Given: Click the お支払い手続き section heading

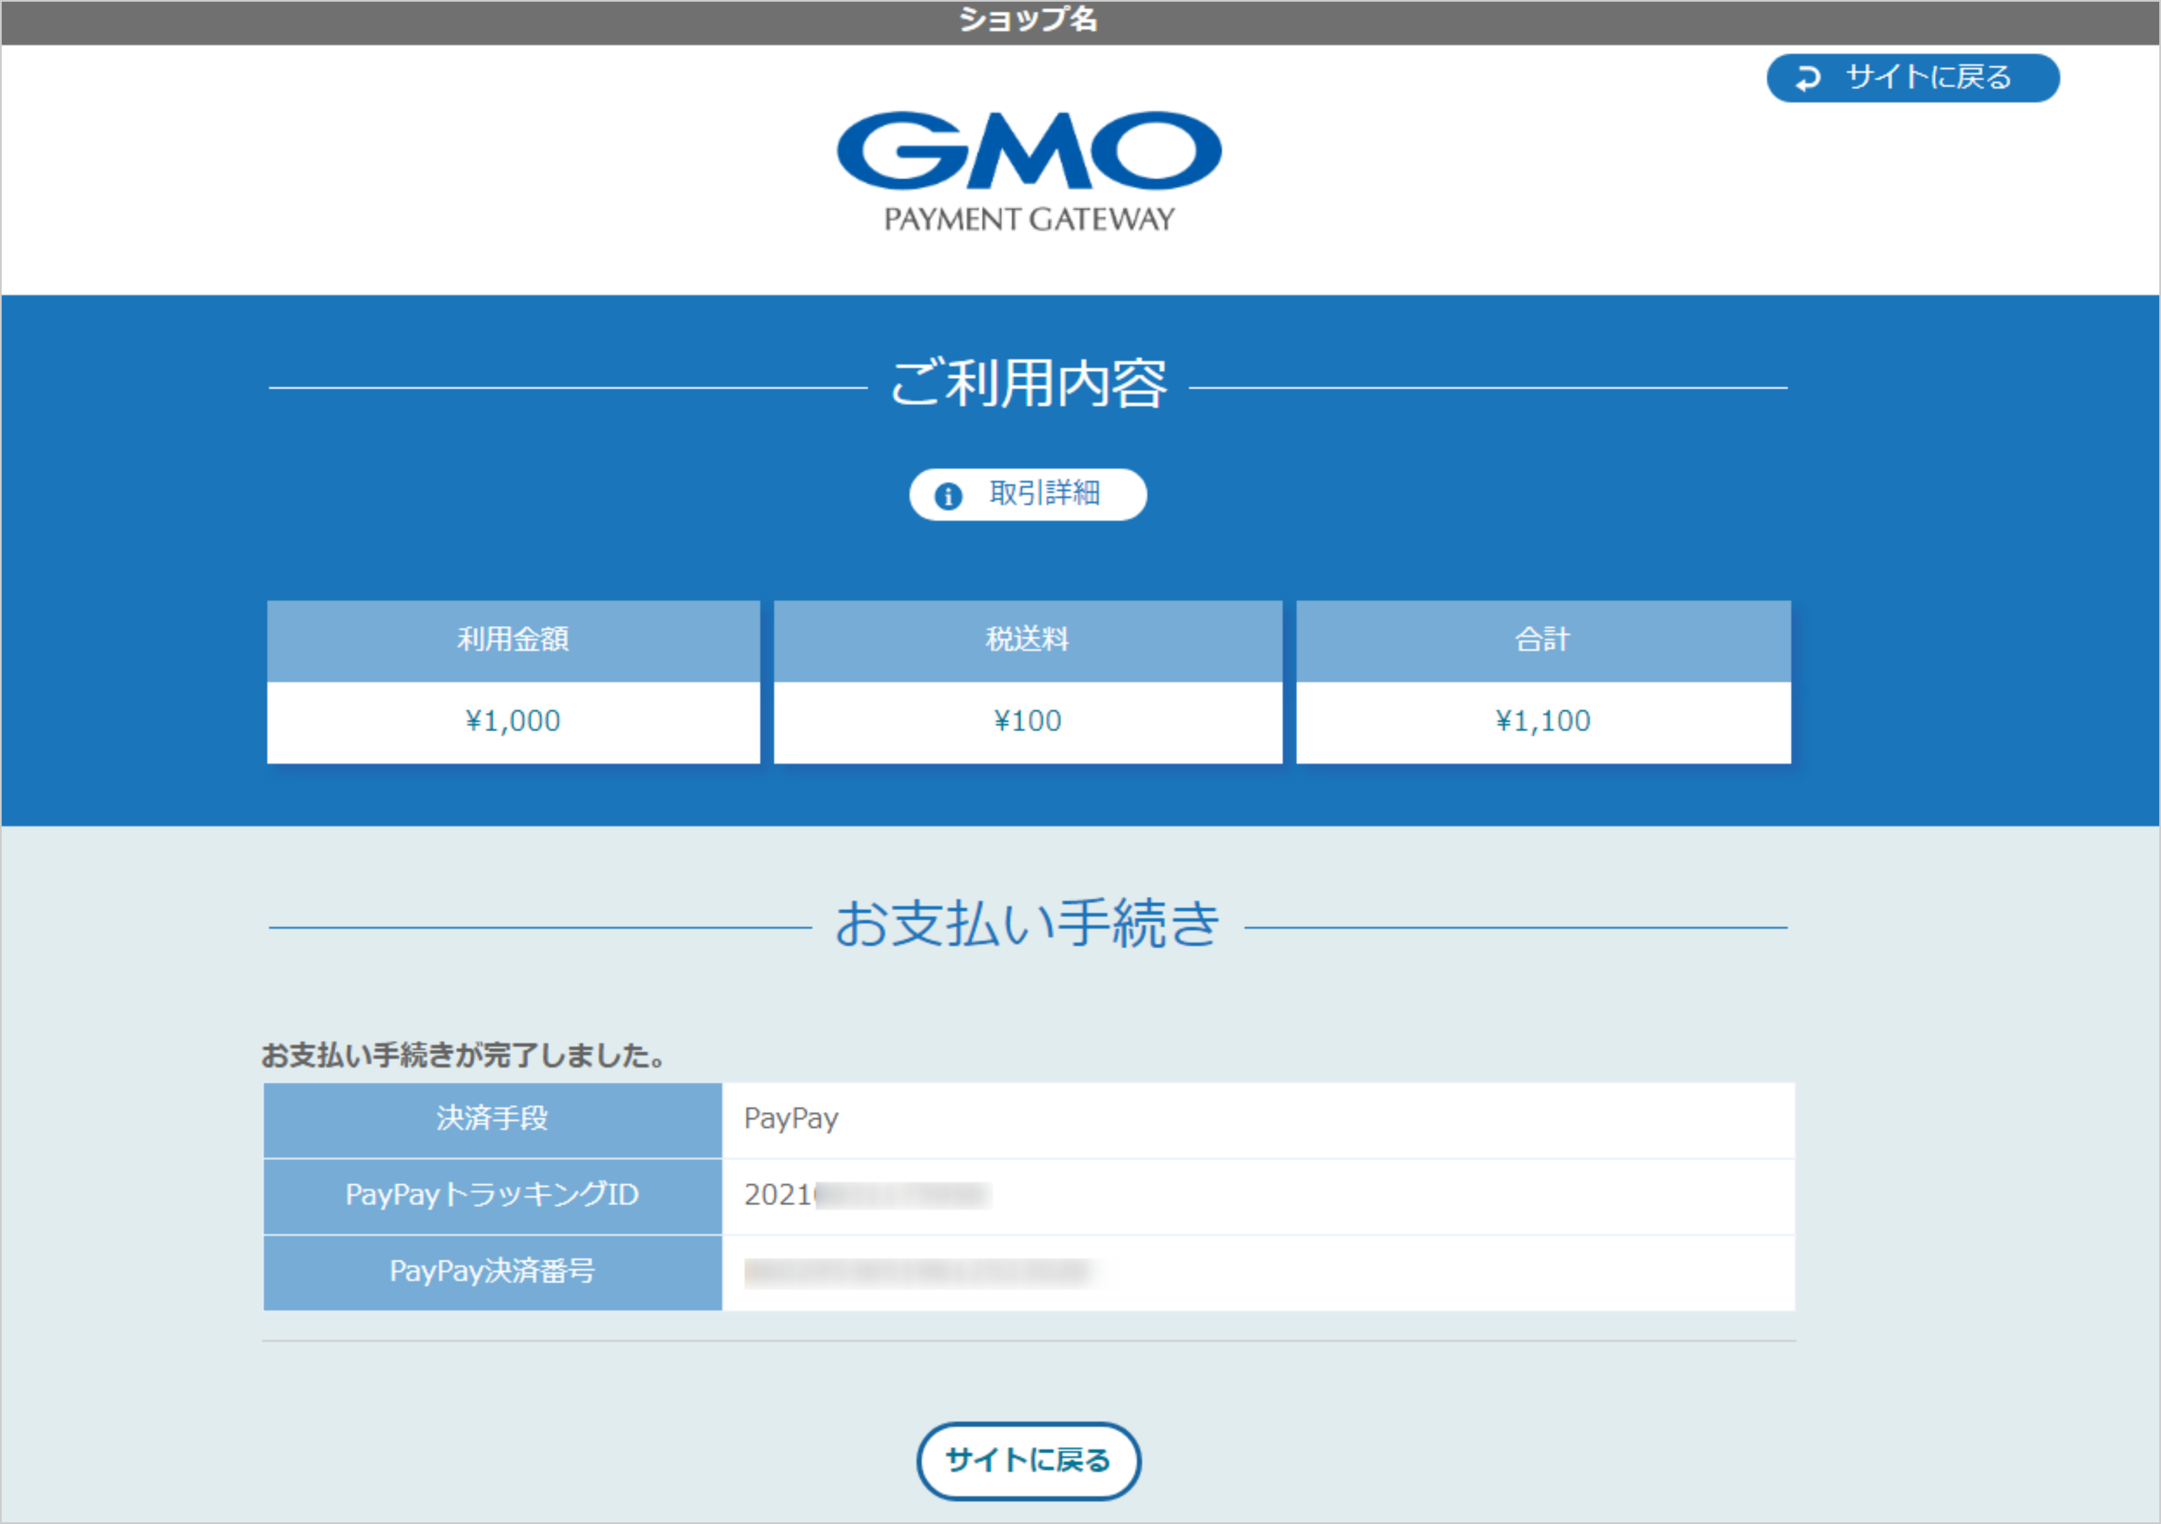Looking at the screenshot, I should pyautogui.click(x=1030, y=928).
